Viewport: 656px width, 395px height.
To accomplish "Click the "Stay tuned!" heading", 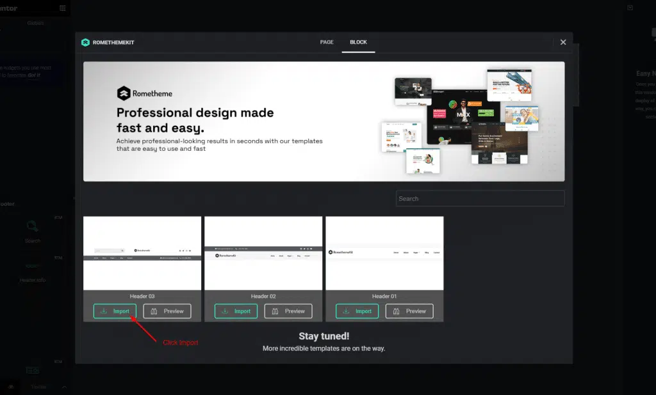I will point(324,336).
